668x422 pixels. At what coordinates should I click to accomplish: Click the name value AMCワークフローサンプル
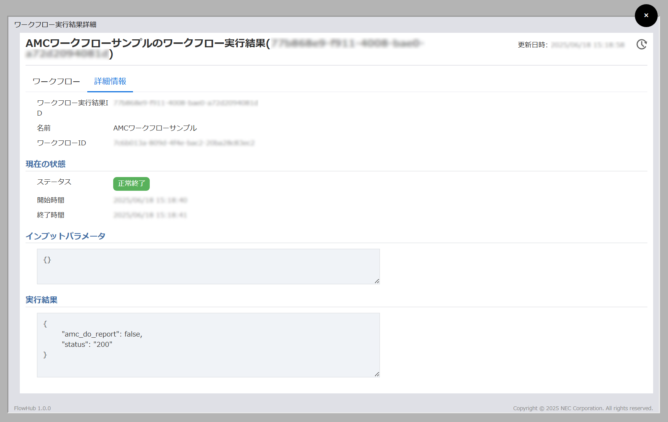[155, 128]
